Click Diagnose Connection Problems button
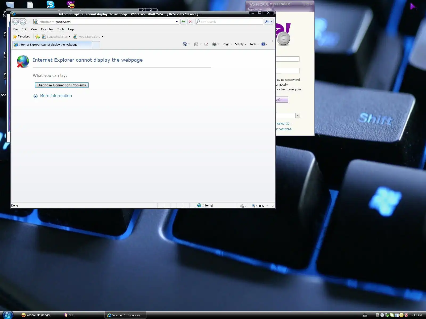 tap(62, 85)
